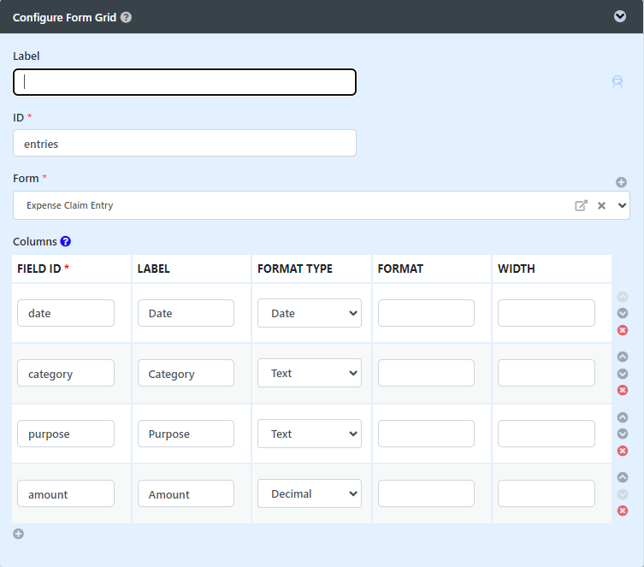This screenshot has height=567, width=644.
Task: Click the ID field containing entries
Action: 185,144
